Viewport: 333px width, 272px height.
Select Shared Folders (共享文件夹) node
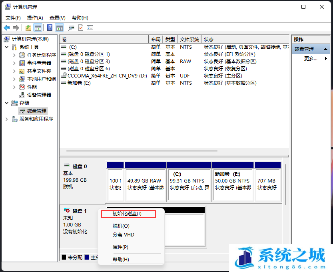tap(39, 71)
